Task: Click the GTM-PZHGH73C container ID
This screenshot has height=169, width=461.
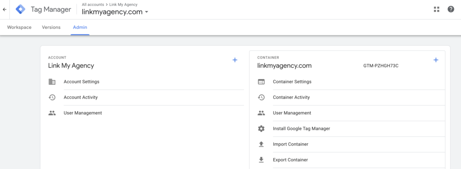Action: coord(381,66)
